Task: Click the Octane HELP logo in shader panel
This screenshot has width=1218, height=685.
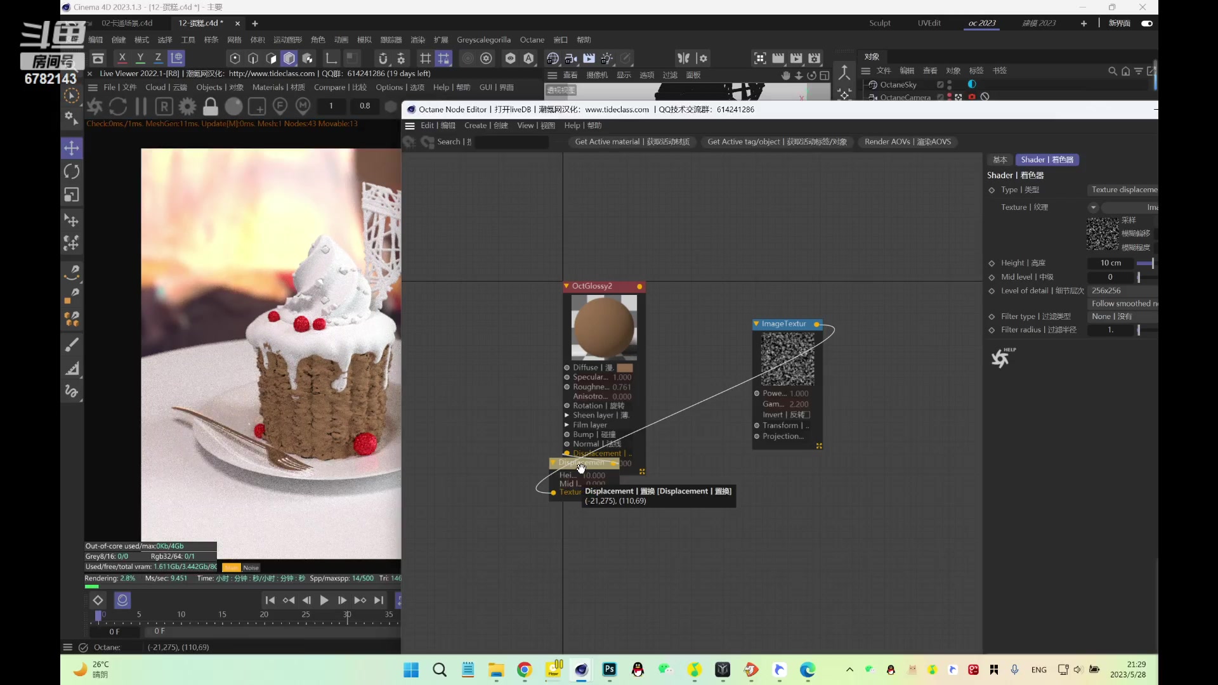Action: (1002, 358)
